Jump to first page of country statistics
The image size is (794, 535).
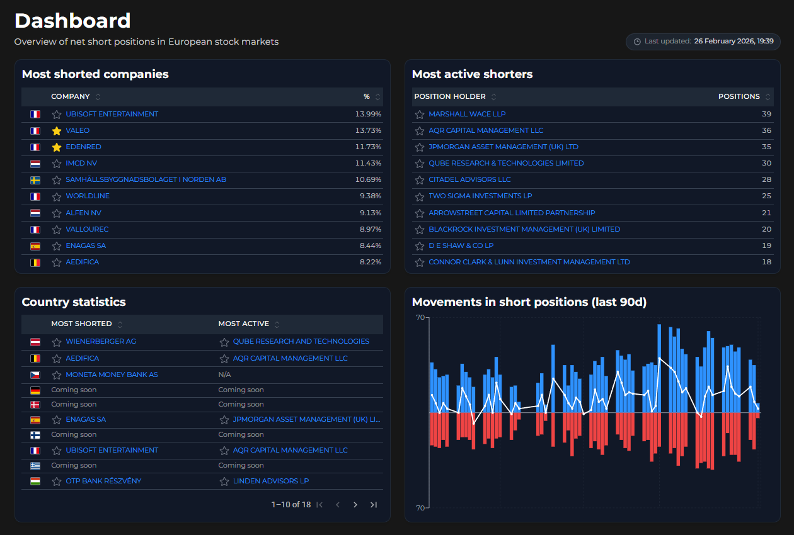click(319, 504)
